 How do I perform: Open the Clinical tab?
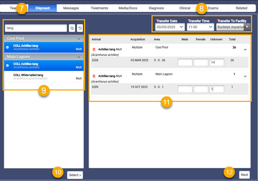point(185,8)
